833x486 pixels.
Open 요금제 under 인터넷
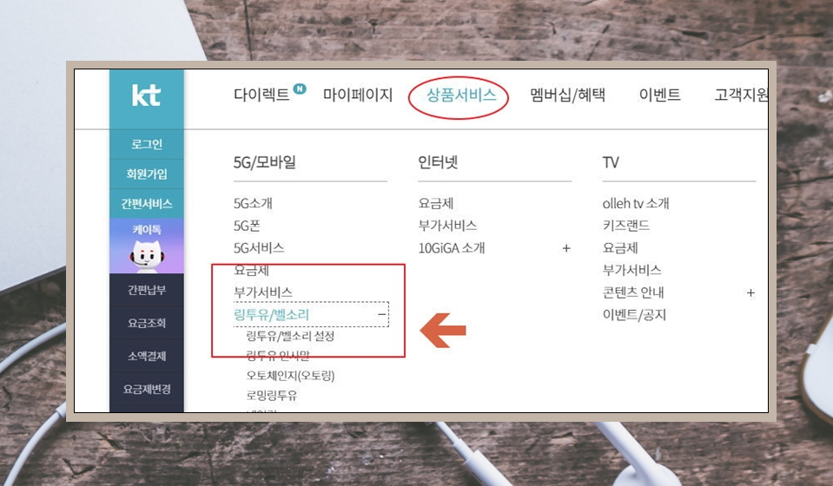pyautogui.click(x=436, y=203)
